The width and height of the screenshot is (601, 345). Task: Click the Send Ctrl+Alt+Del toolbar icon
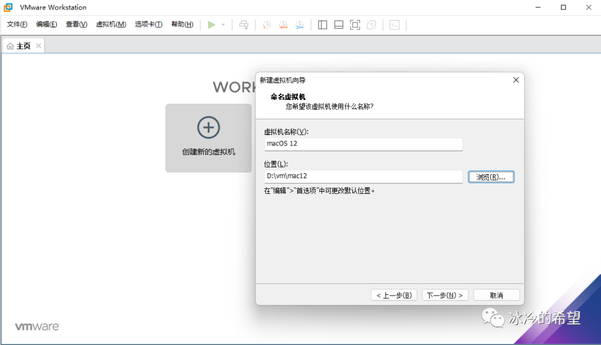tap(244, 25)
